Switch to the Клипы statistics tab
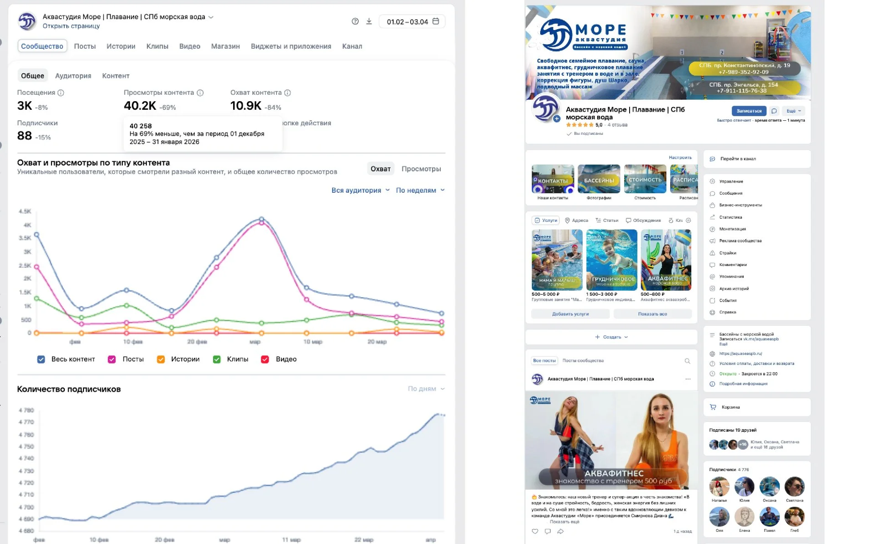Viewport: 876px width, 544px height. [x=157, y=46]
